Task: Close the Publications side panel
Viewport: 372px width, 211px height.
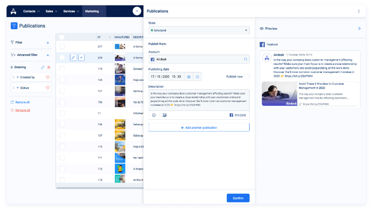Action: point(137,11)
